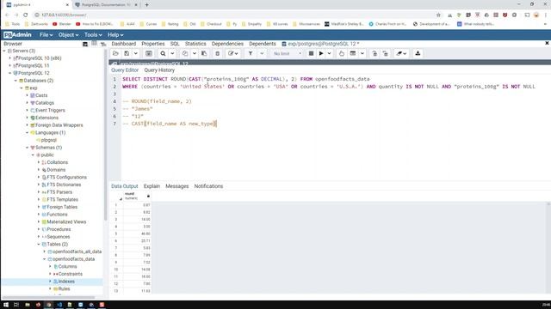Open the Messages results tab
The height and width of the screenshot is (309, 551).
pos(177,186)
